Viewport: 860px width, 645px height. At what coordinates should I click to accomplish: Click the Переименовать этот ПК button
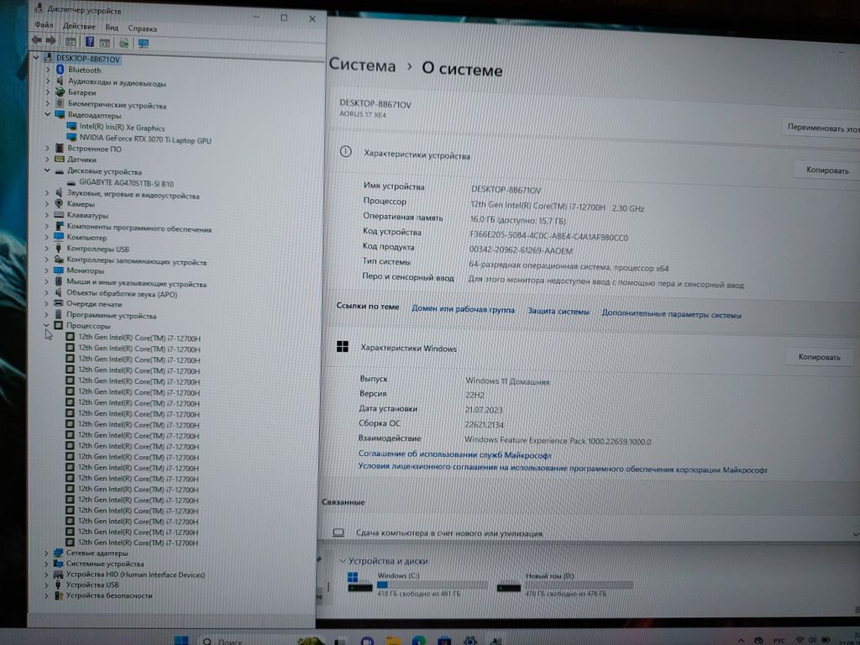pyautogui.click(x=823, y=128)
